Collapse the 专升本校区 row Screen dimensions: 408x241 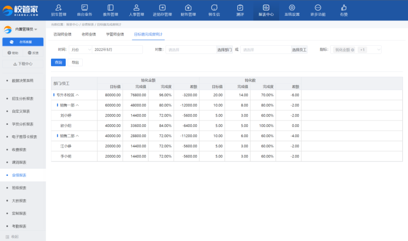pos(77,95)
